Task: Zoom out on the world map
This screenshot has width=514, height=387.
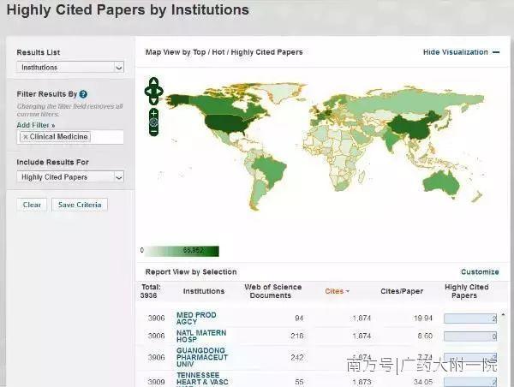Action: (153, 133)
